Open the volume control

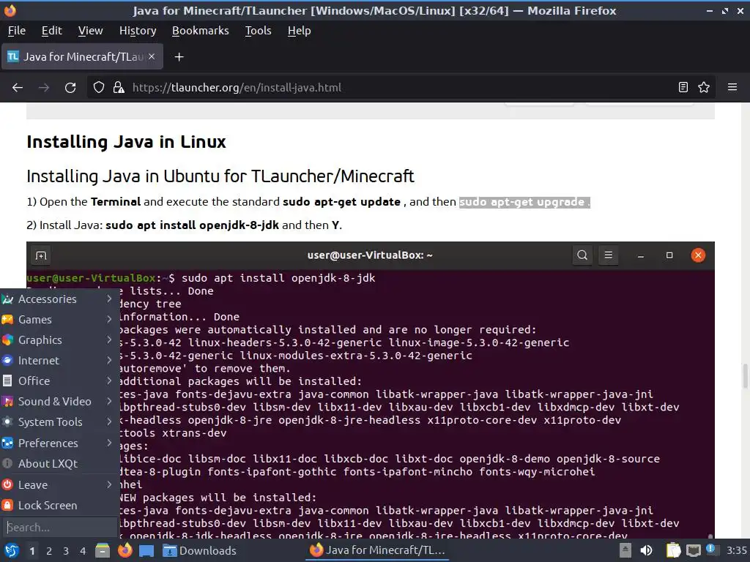[646, 550]
